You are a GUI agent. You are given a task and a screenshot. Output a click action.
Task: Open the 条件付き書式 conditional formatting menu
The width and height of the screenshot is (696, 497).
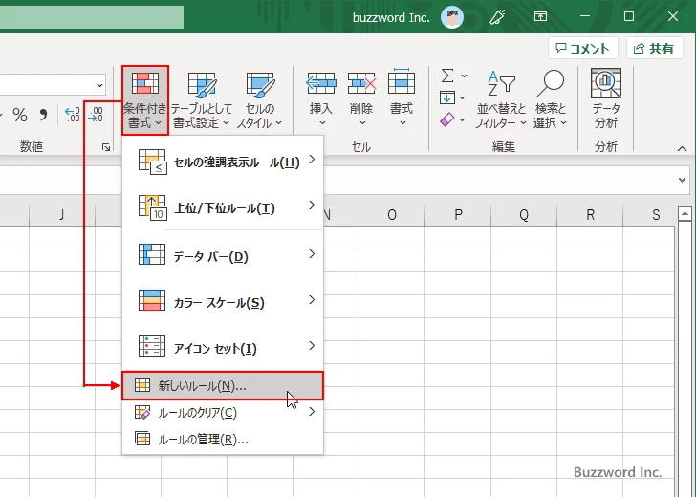[145, 100]
